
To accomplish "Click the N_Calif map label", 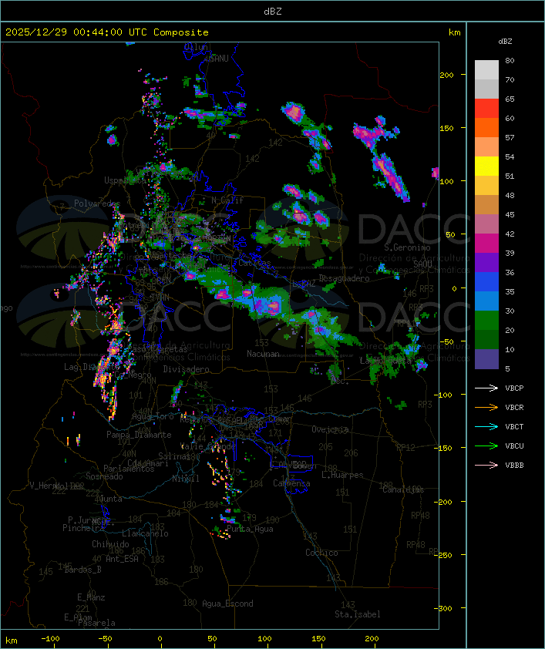I will [227, 200].
